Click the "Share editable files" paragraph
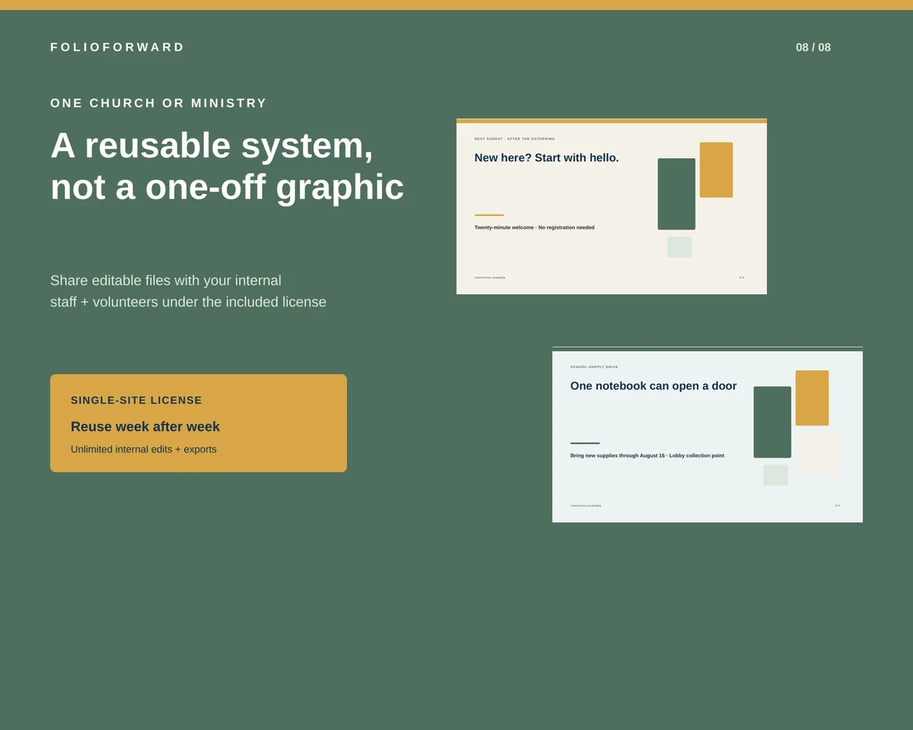This screenshot has height=730, width=913. click(188, 291)
